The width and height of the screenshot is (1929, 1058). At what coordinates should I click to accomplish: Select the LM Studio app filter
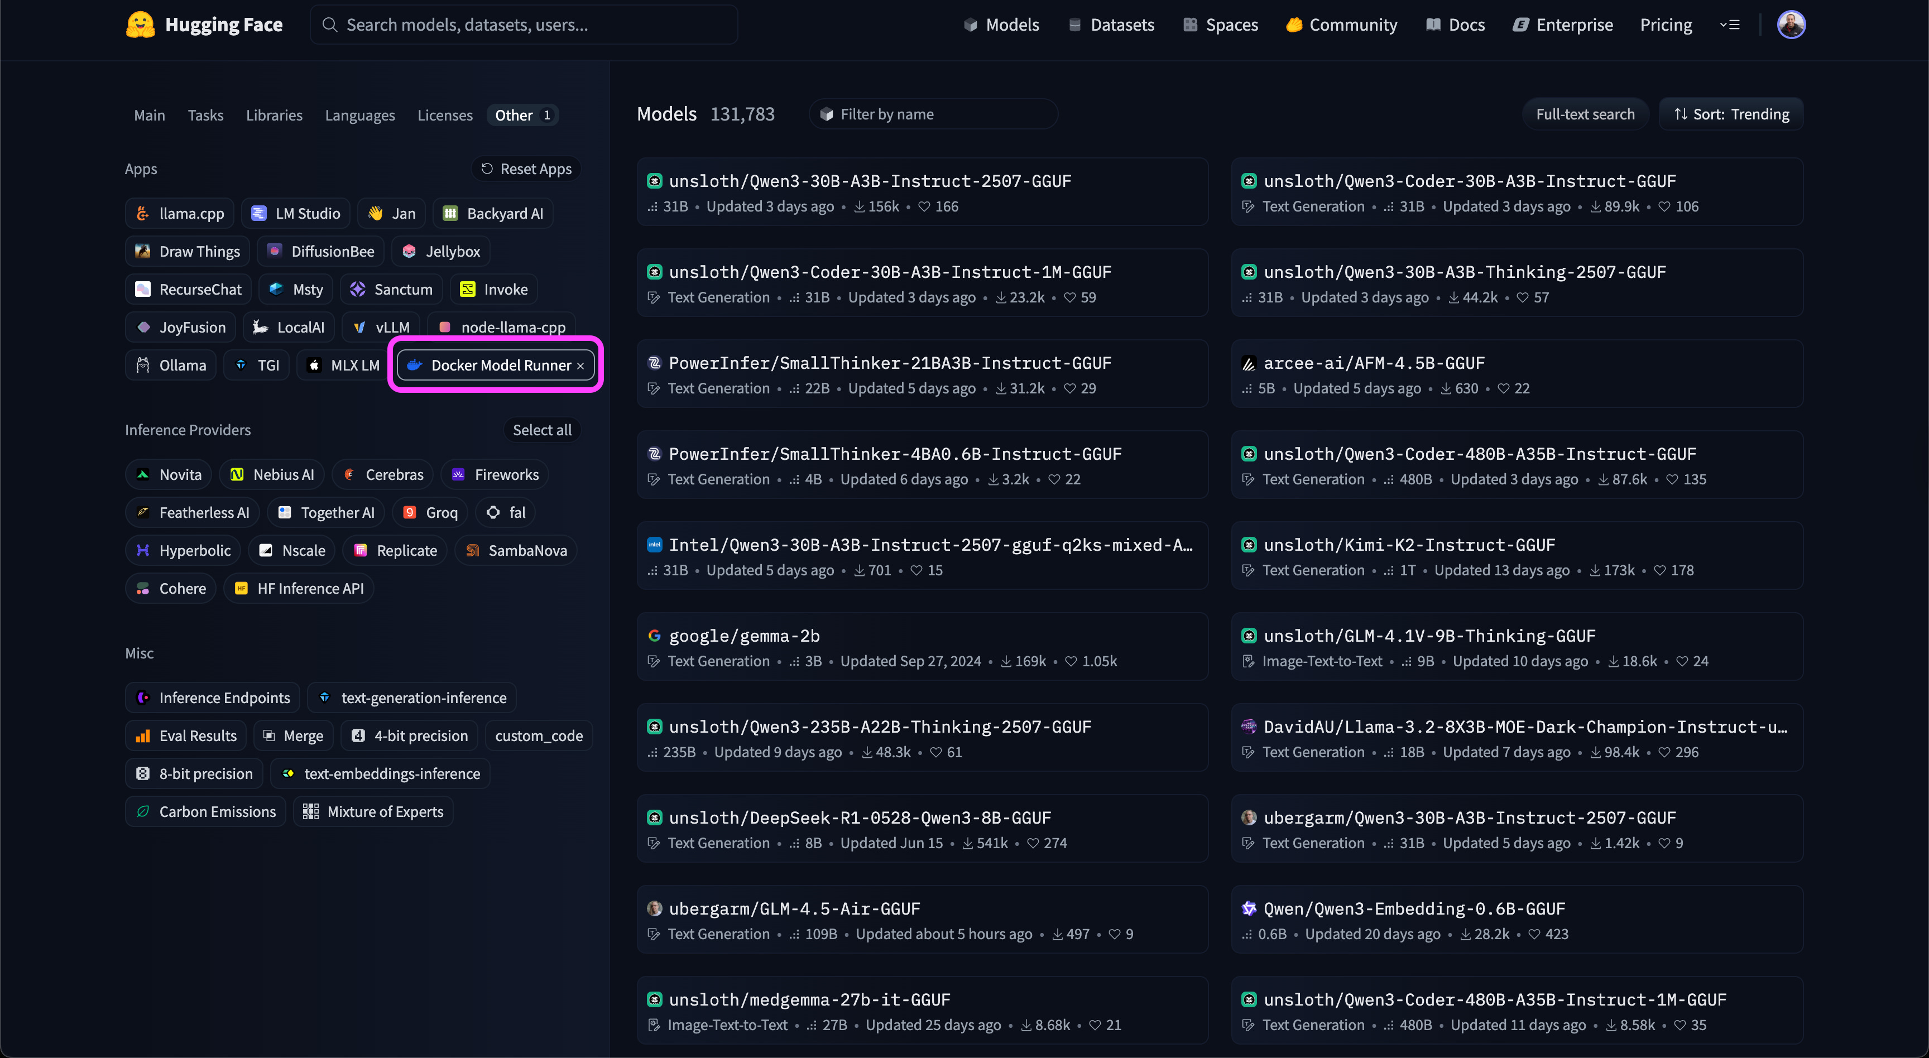pyautogui.click(x=295, y=213)
